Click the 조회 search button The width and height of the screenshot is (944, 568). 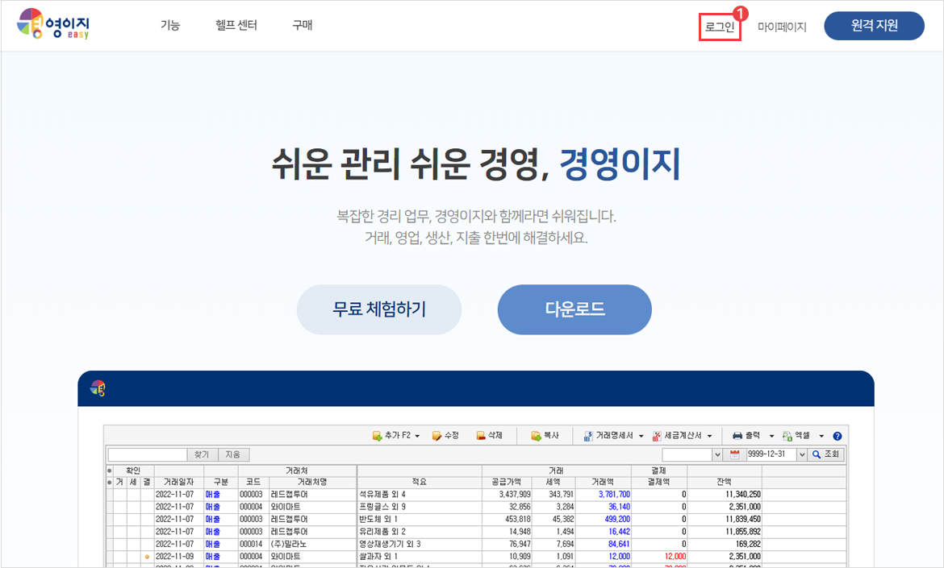pos(826,454)
